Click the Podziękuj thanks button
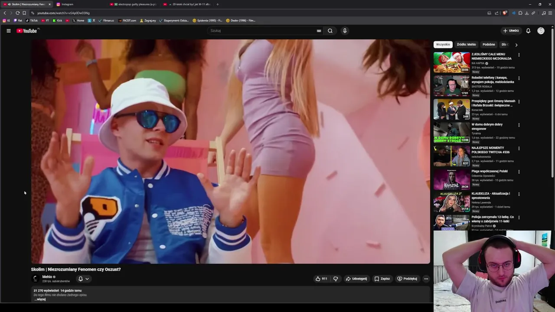This screenshot has height=312, width=555. 407,279
